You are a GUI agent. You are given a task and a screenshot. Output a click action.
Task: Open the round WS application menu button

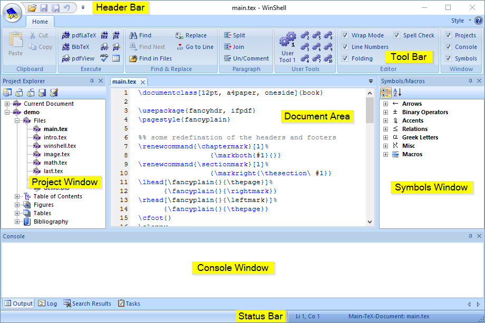[12, 13]
